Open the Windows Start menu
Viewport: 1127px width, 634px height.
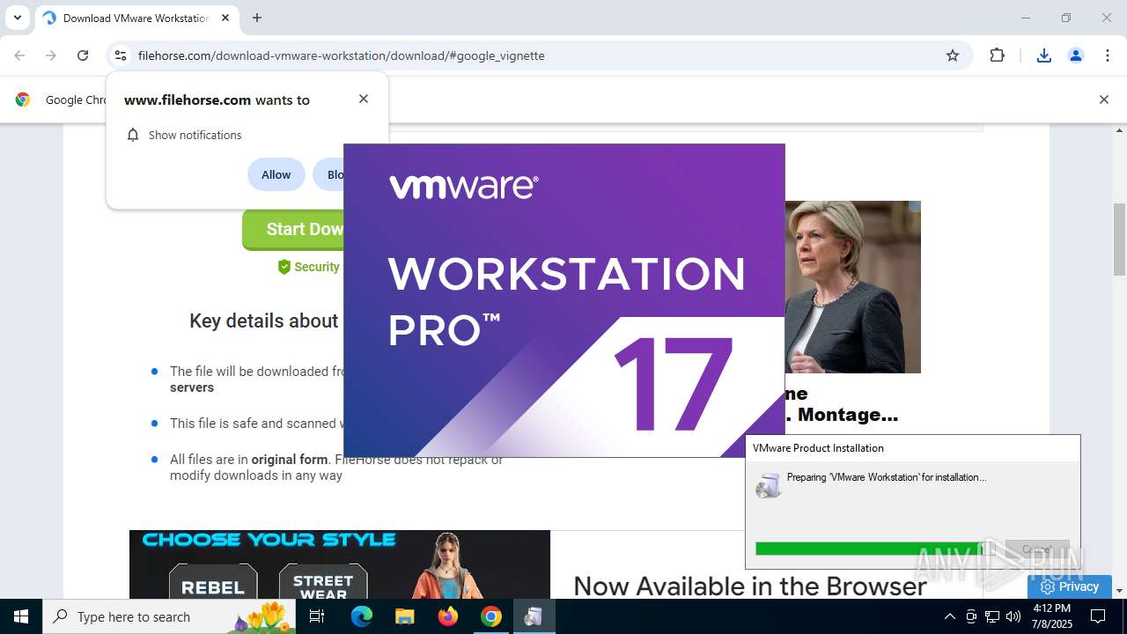(x=21, y=616)
